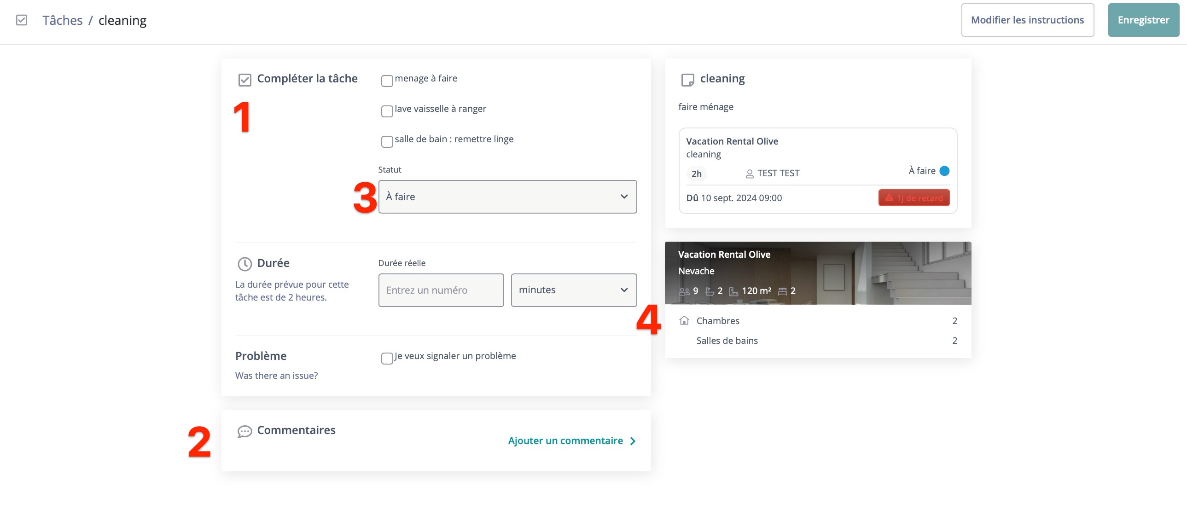Screen dimensions: 1187x510
Task: Click the Problème section heading
Action: 261,356
